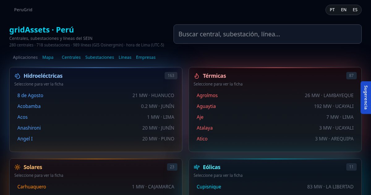The image size is (371, 195).
Task: Open the Líneas navigation item
Action: pyautogui.click(x=125, y=57)
